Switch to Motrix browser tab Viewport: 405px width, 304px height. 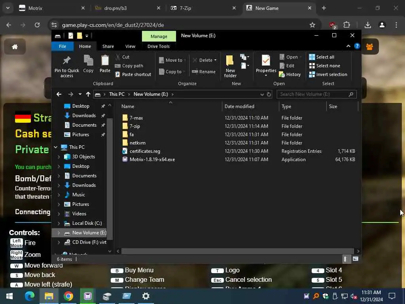(52, 8)
